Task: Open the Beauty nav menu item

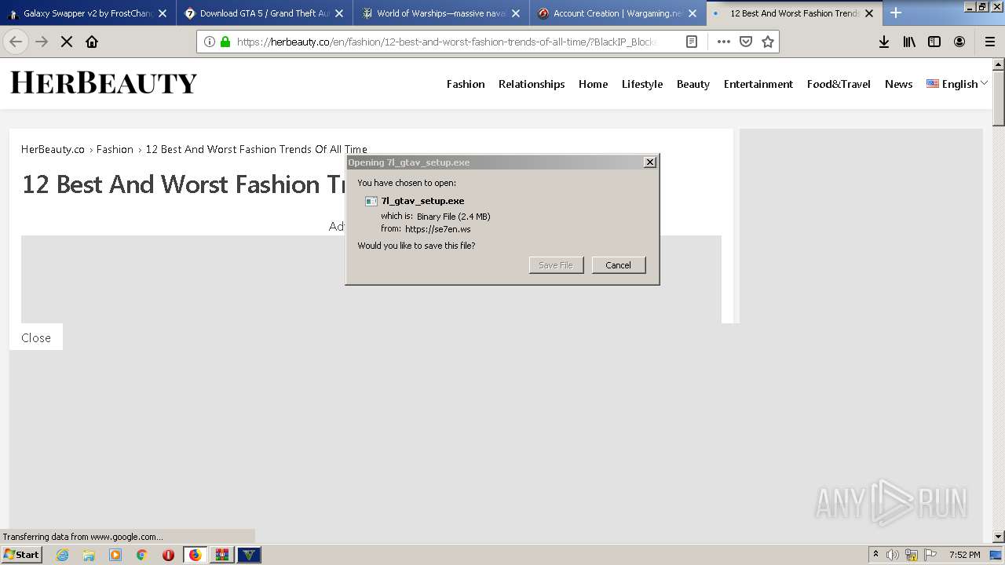Action: (693, 84)
